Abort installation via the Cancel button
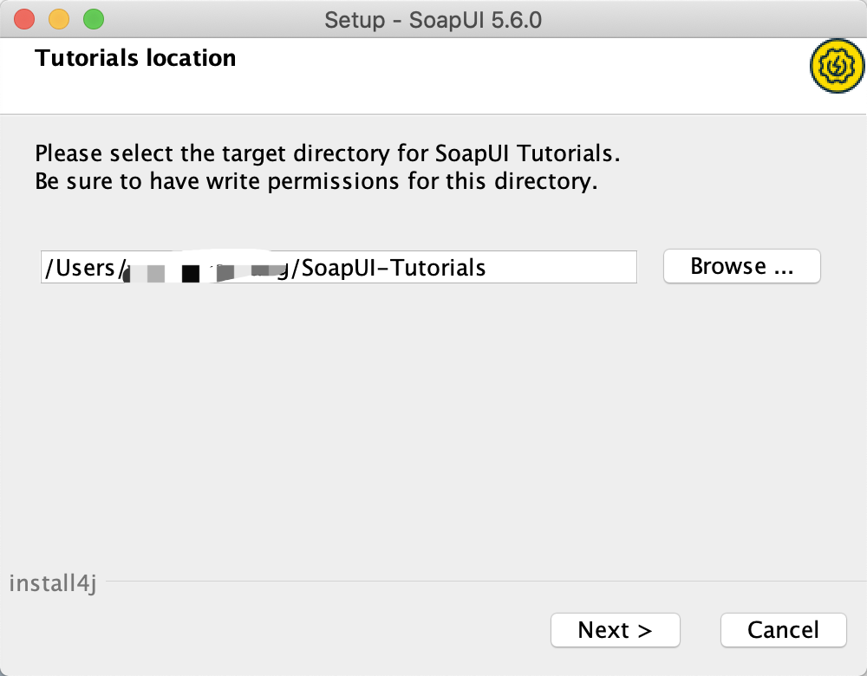This screenshot has width=867, height=676. [x=783, y=630]
